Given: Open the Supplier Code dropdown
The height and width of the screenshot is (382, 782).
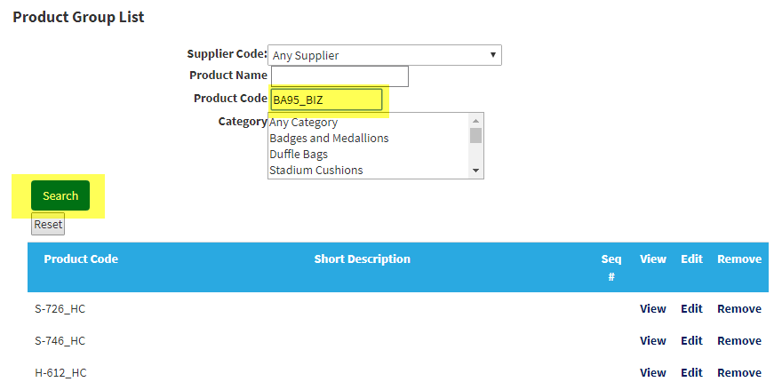Looking at the screenshot, I should click(385, 55).
